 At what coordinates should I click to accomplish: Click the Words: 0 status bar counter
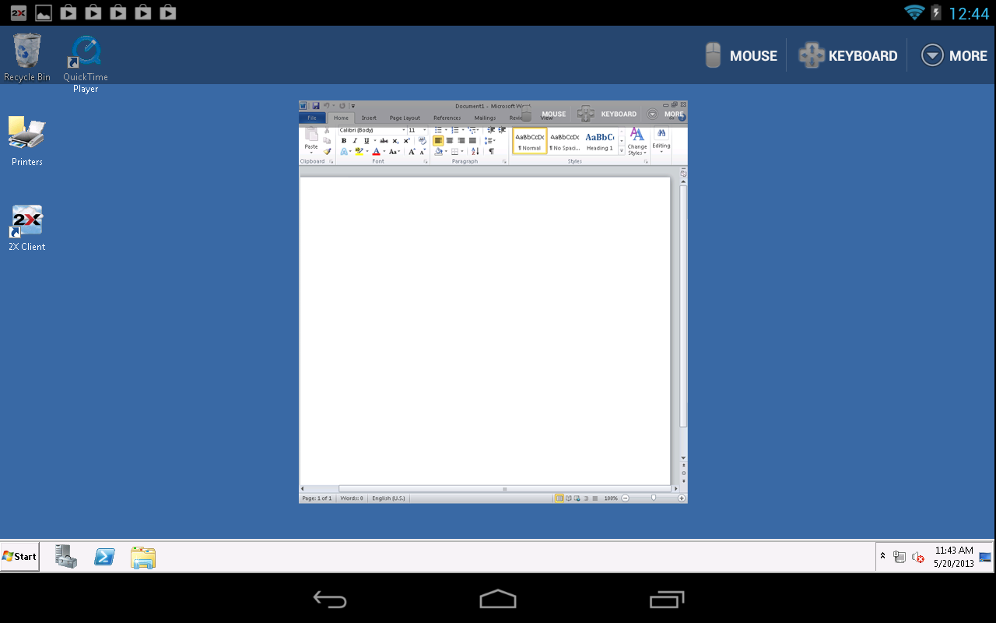352,498
